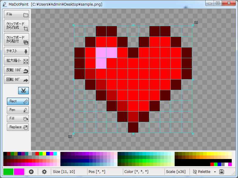Click top-left selection handle on canvas
The width and height of the screenshot is (238, 178).
(73, 25)
